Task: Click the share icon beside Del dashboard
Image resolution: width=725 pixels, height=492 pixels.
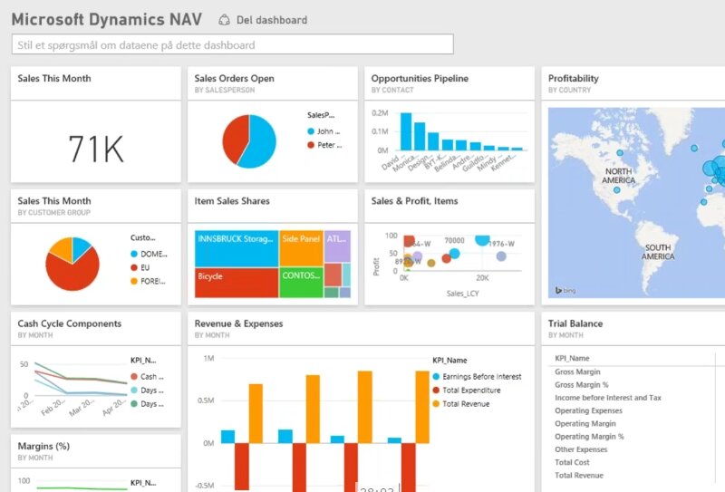Action: click(x=226, y=20)
